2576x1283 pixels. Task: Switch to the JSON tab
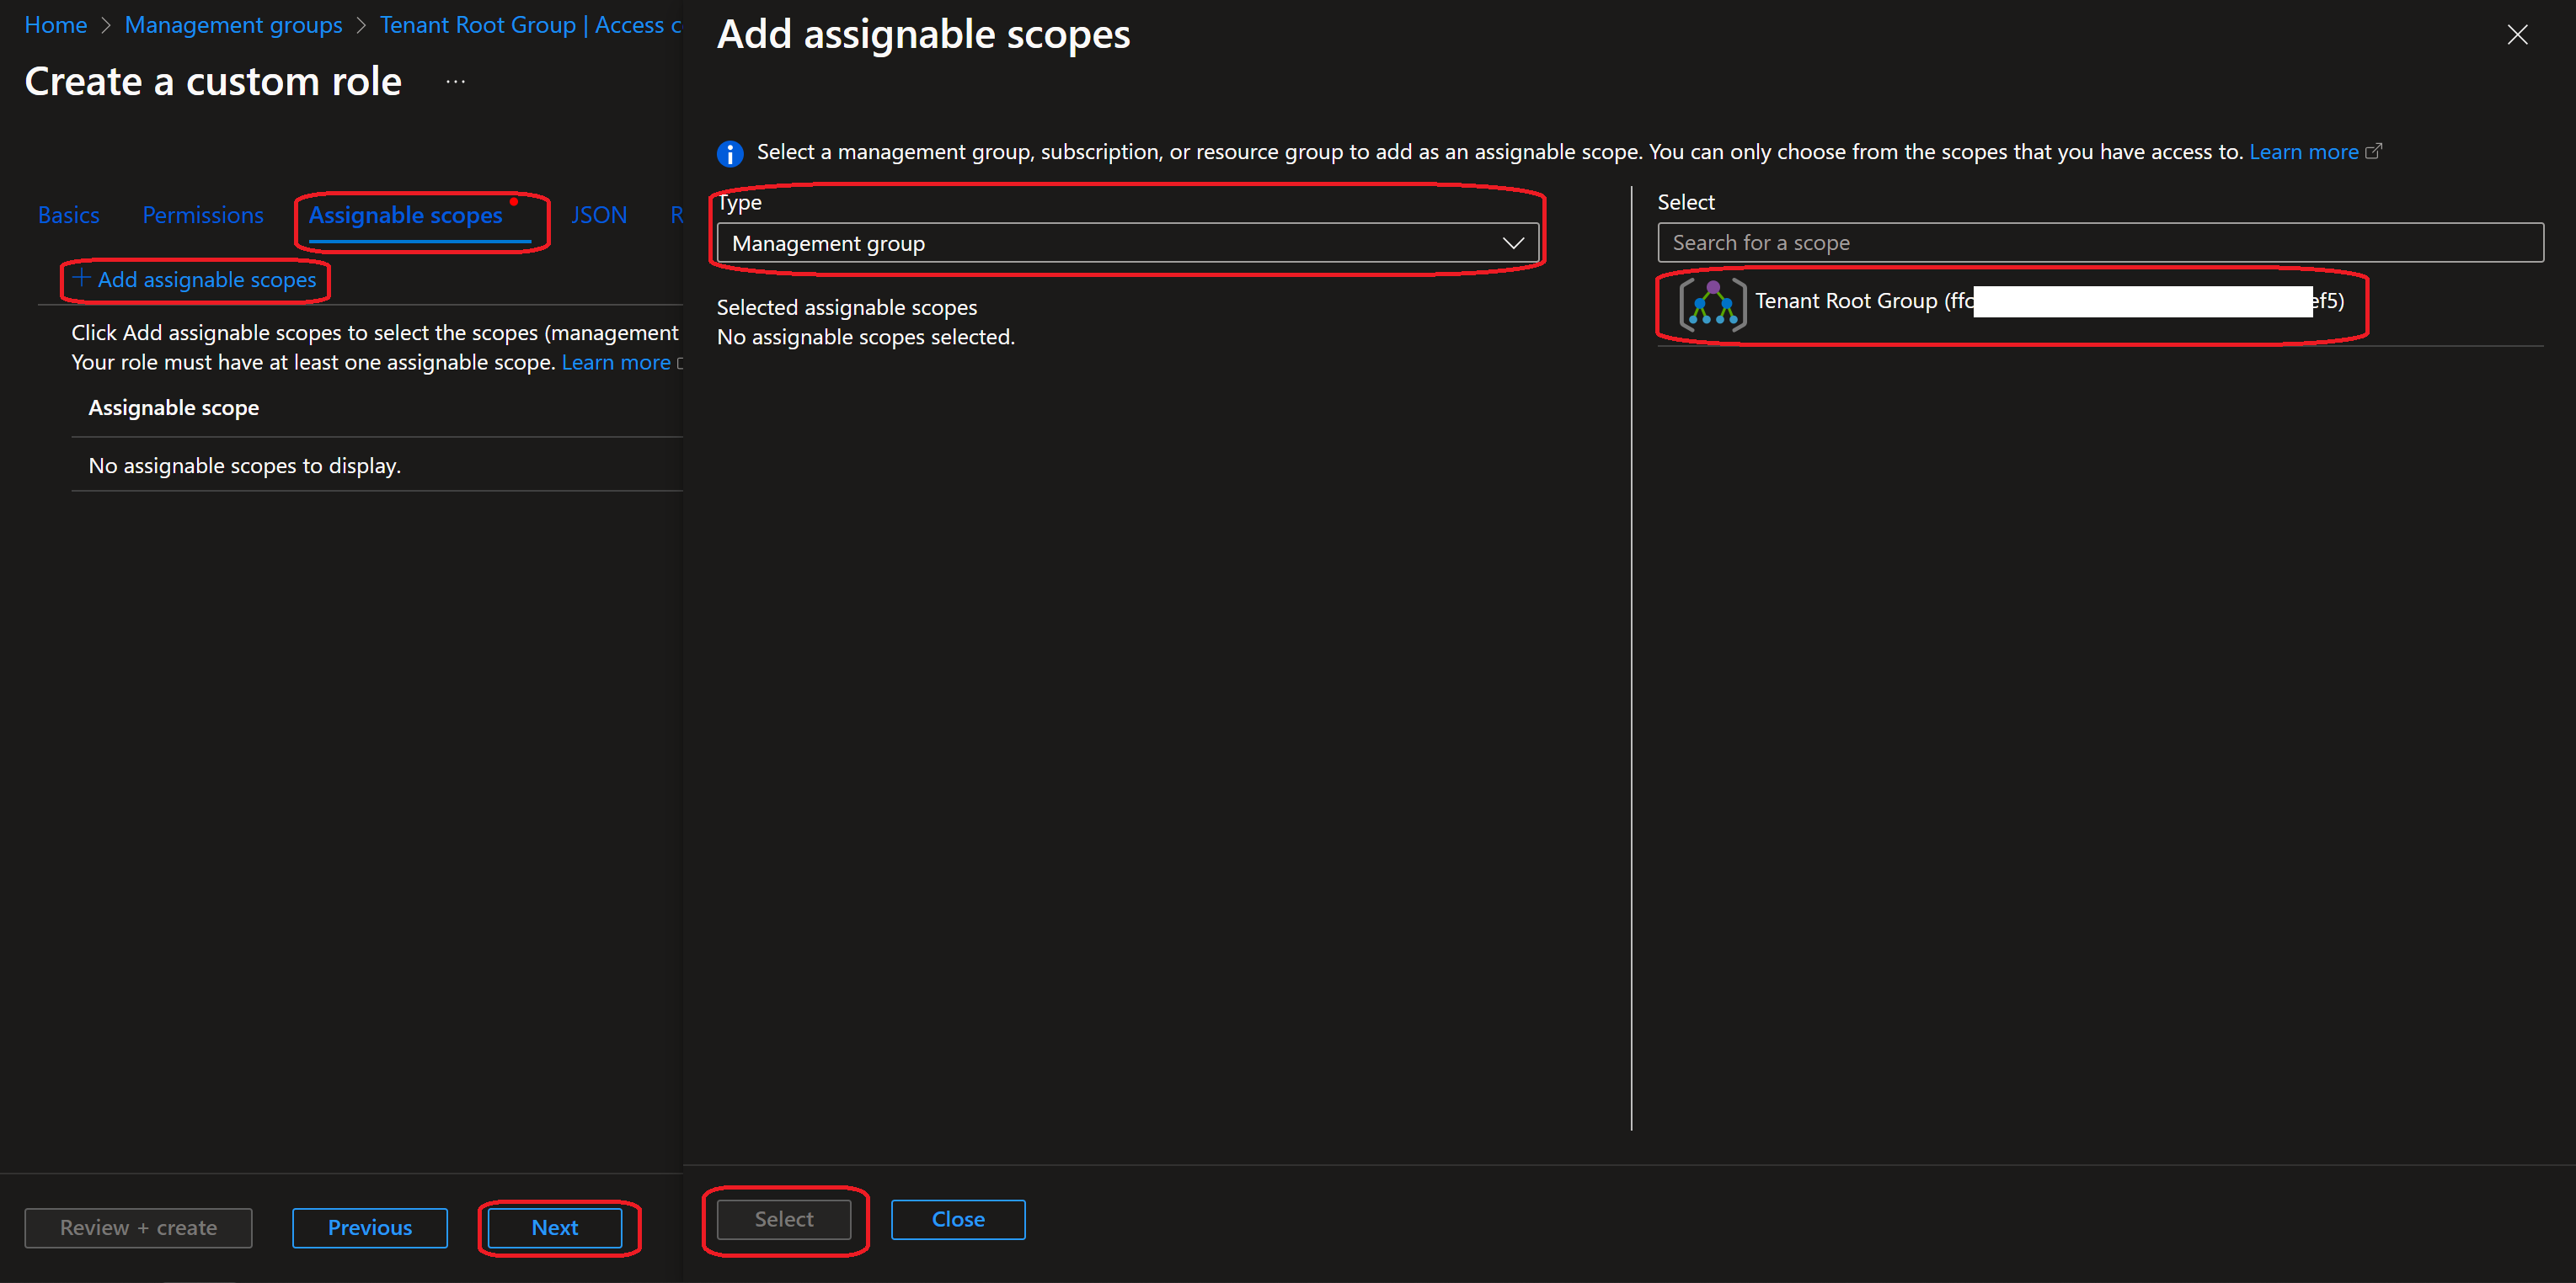(x=598, y=214)
